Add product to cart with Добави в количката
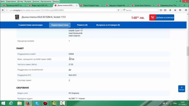Image resolution: width=189 pixels, height=106 pixels. click(x=162, y=18)
